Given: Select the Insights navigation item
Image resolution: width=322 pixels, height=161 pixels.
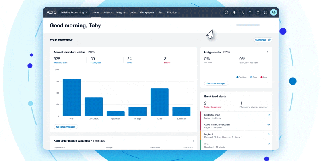Looking at the screenshot, I should click(121, 12).
